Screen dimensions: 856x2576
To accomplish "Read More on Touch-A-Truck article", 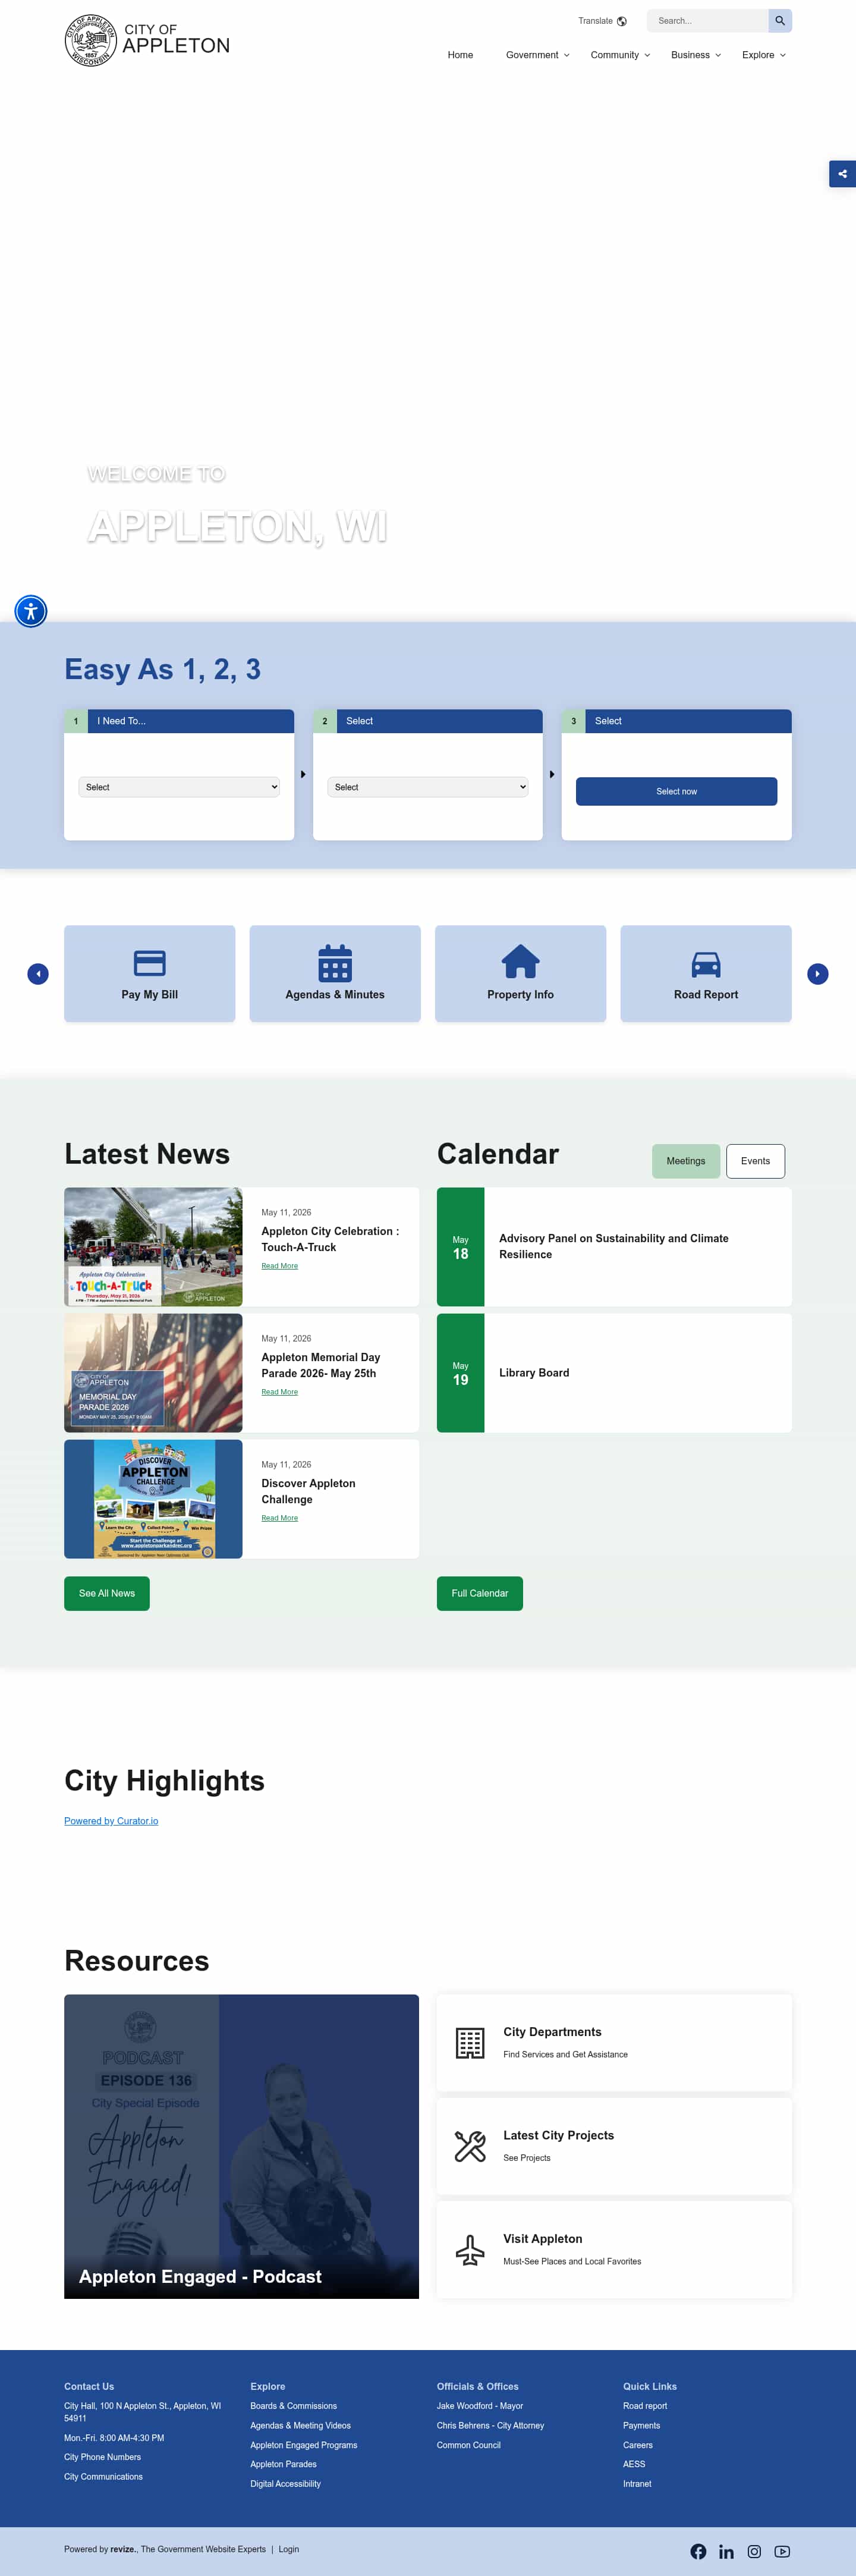I will tap(280, 1266).
